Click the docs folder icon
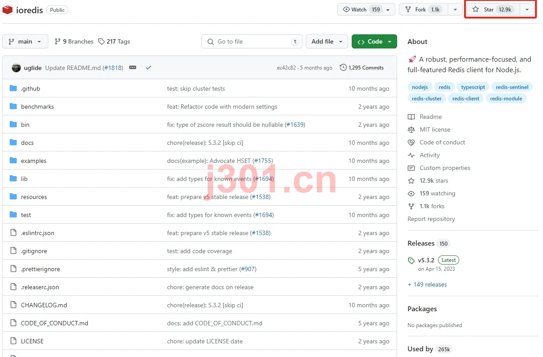The width and height of the screenshot is (543, 357). [13, 143]
